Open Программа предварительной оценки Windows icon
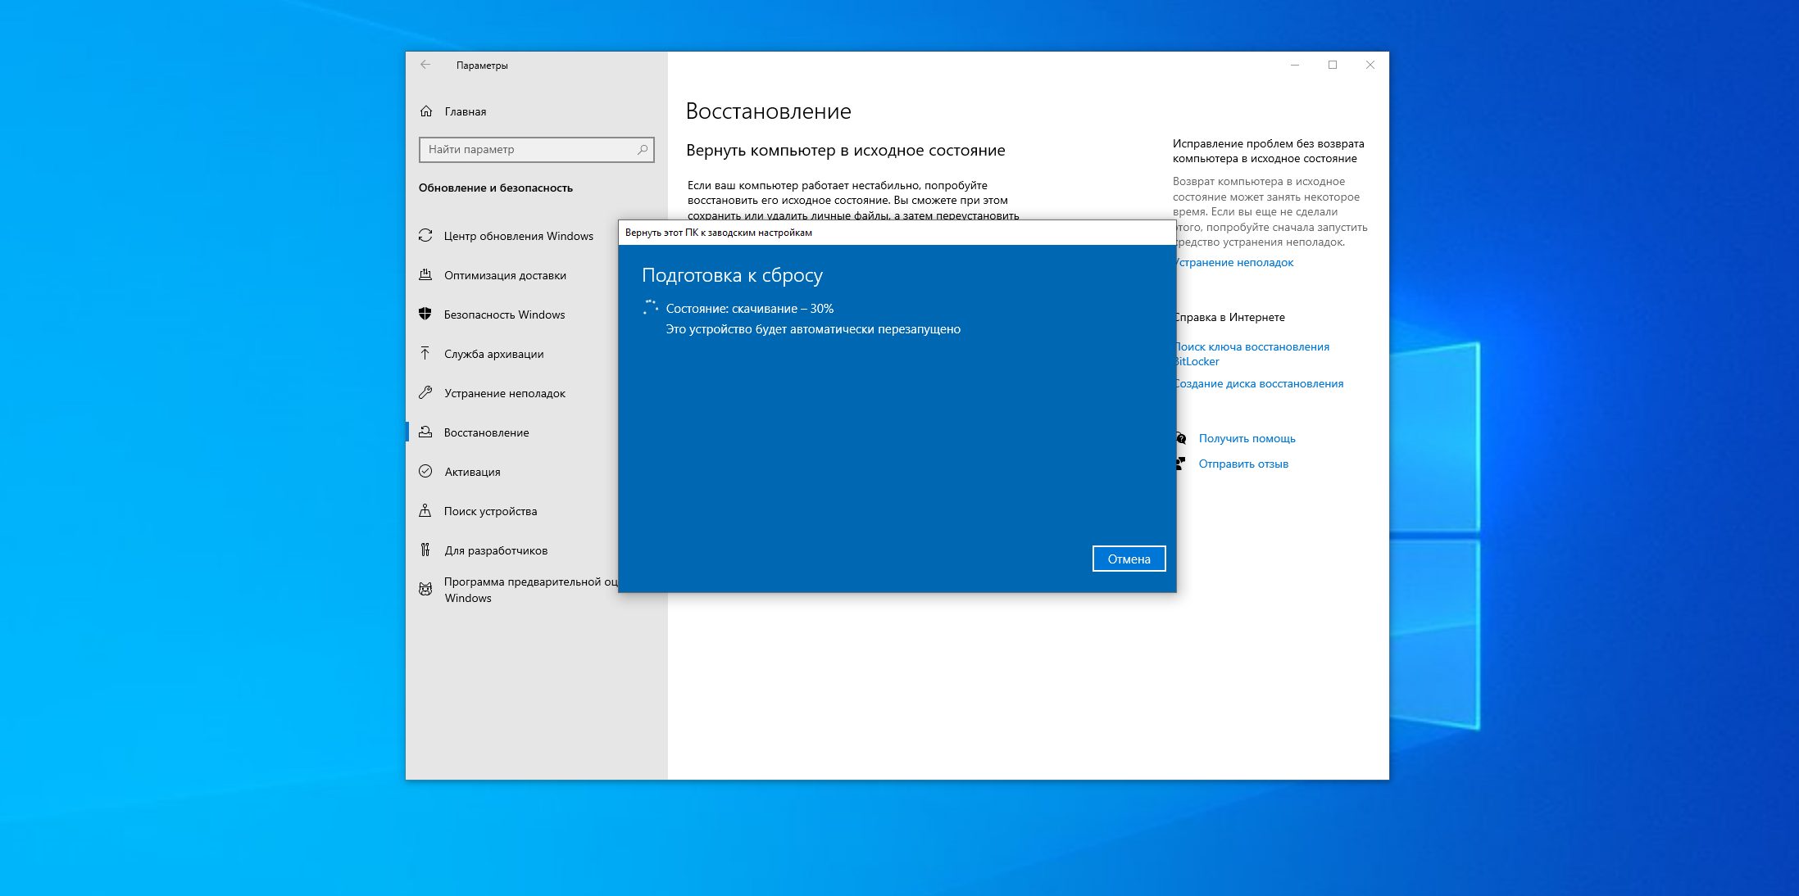 tap(425, 589)
